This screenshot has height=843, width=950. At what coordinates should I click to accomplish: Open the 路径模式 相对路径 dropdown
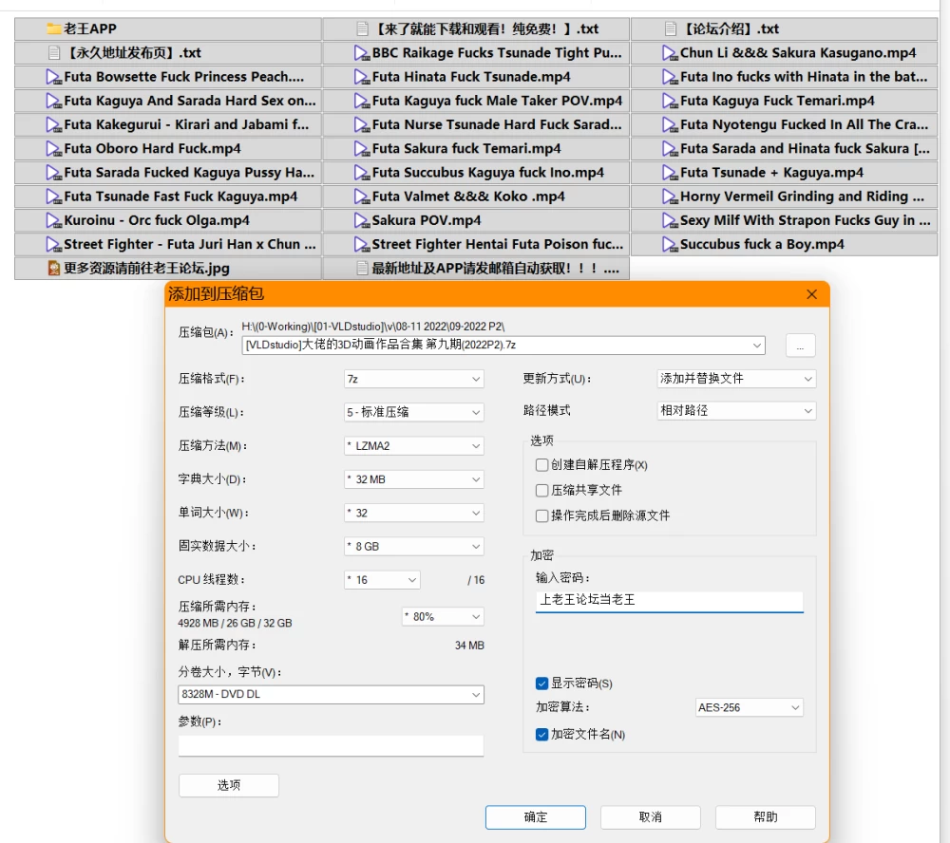[736, 411]
